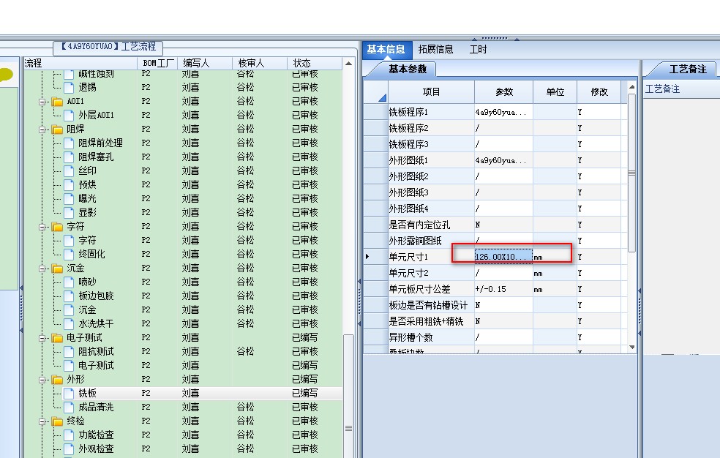Click the 已编写 status in 铣板 row

click(x=305, y=394)
